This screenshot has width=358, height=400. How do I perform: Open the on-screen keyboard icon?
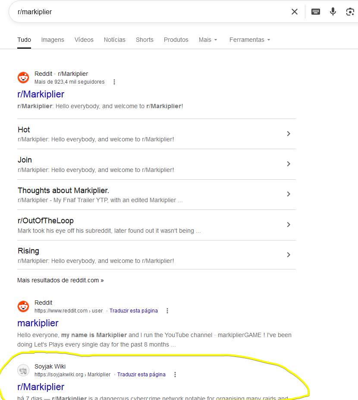316,12
